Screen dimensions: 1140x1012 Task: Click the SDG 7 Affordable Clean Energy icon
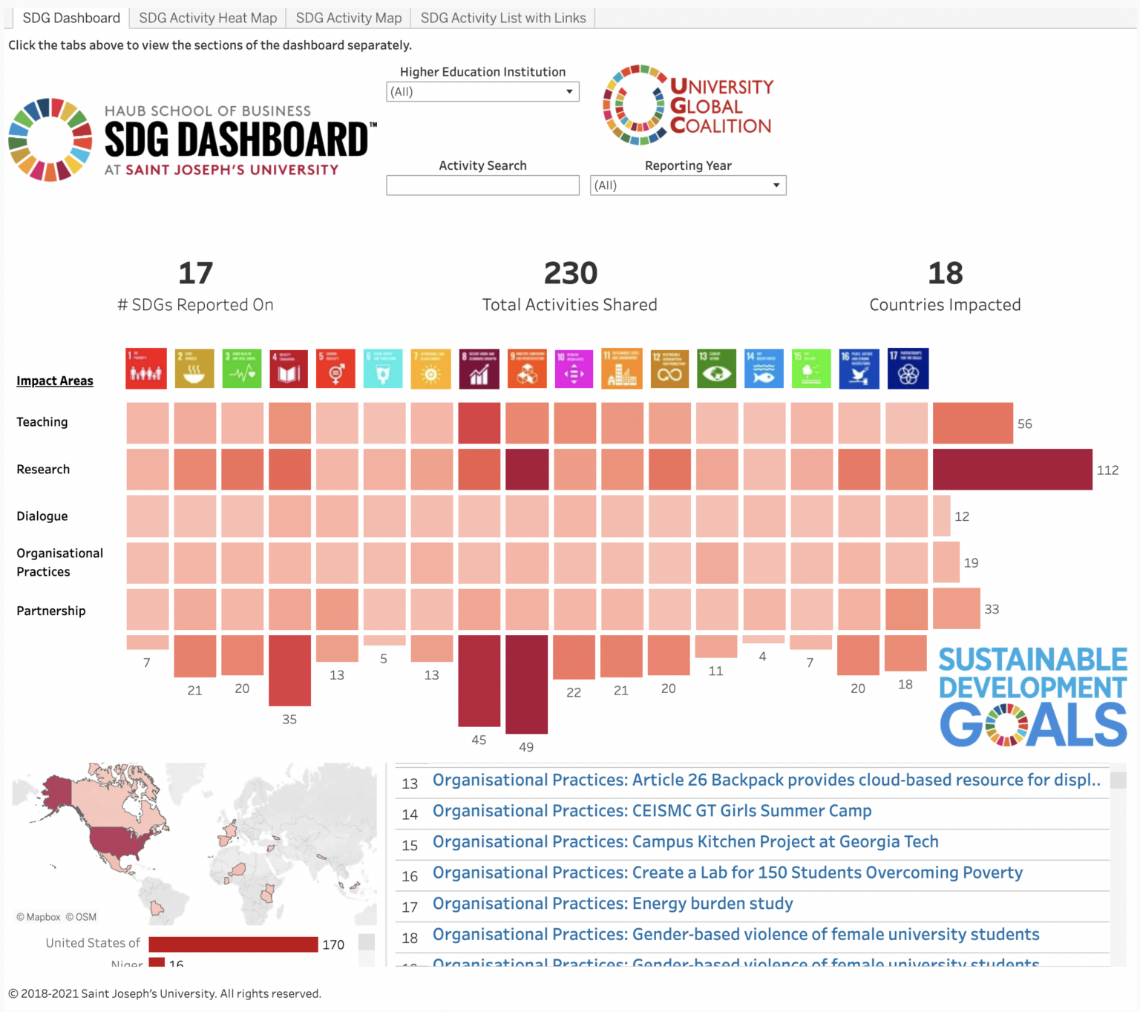pyautogui.click(x=431, y=369)
